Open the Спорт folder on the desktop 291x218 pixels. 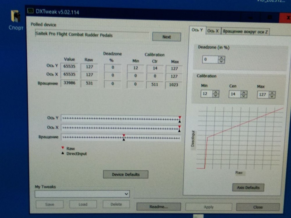click(x=16, y=20)
